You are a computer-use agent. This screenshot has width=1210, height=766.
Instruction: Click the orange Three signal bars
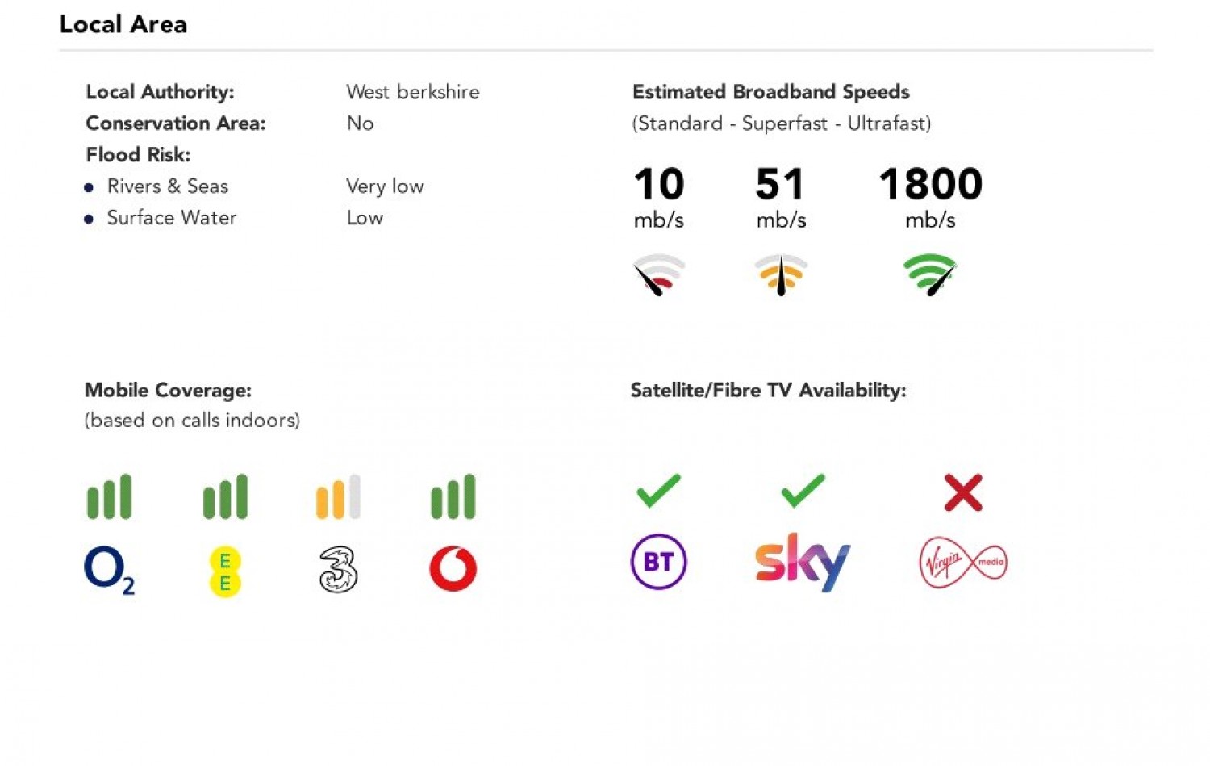[338, 496]
